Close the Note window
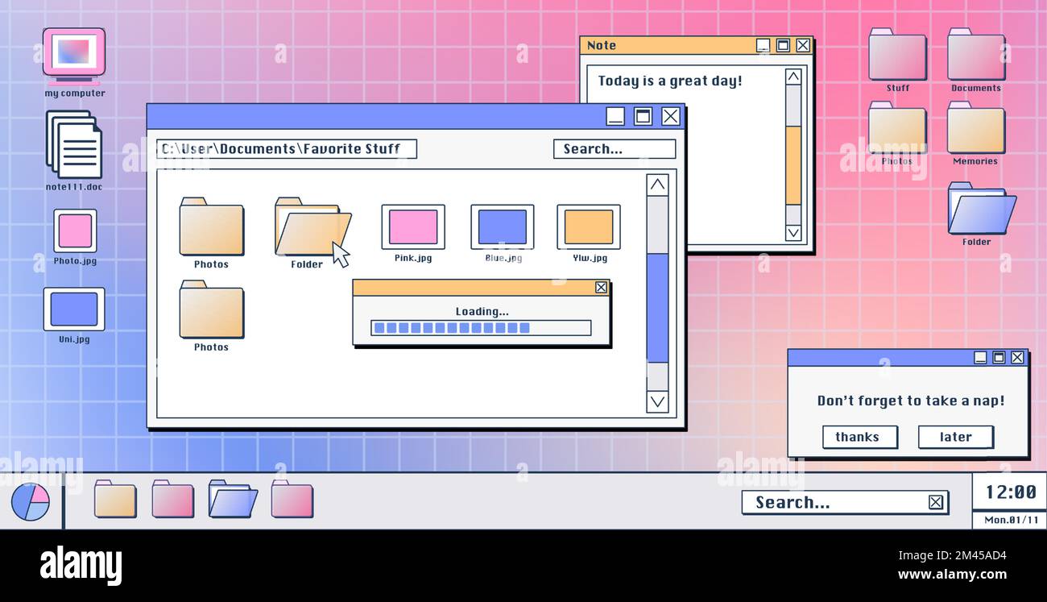Image resolution: width=1047 pixels, height=602 pixels. pyautogui.click(x=803, y=46)
